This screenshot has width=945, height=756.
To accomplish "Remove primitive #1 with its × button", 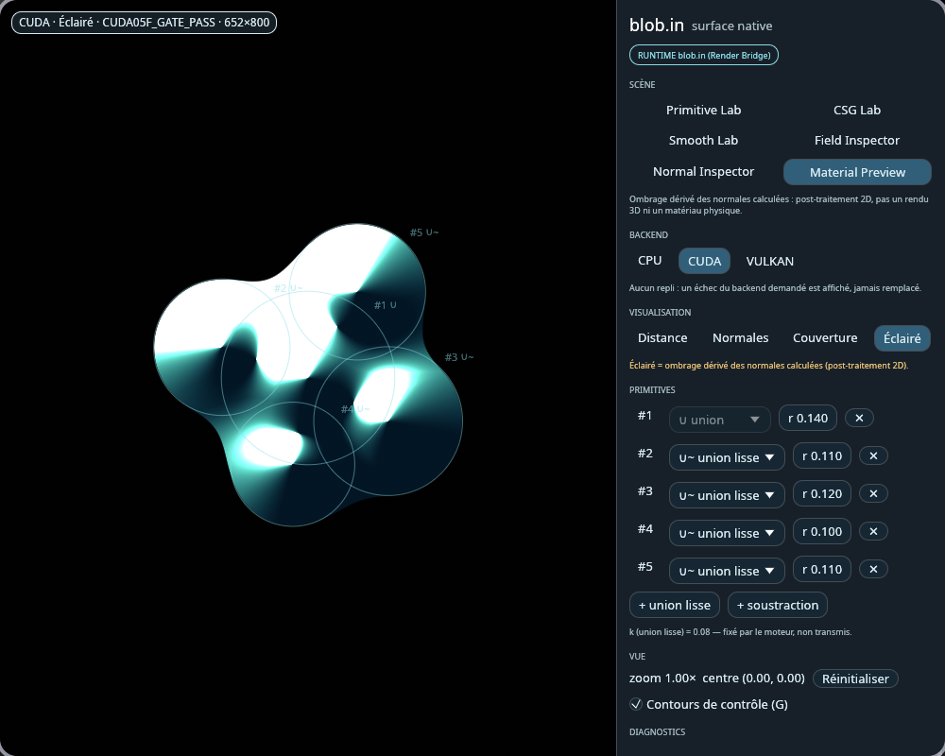I will (859, 418).
